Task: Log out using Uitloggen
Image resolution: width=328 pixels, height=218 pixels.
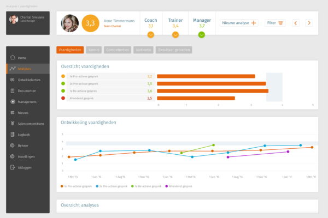Action: pyautogui.click(x=24, y=167)
